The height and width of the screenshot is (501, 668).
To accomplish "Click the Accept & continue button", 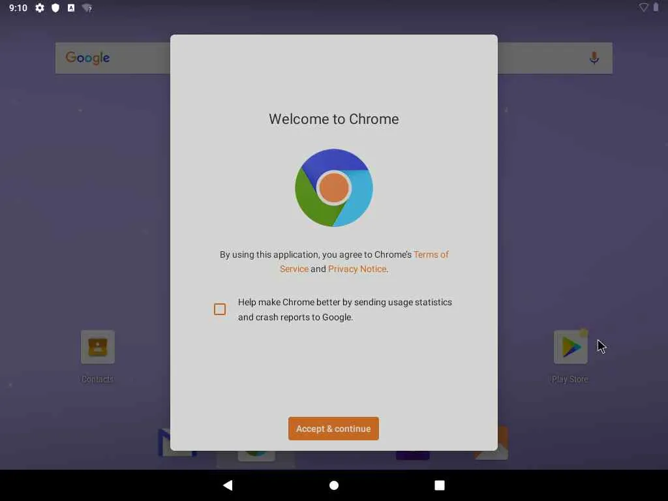I will tap(333, 429).
